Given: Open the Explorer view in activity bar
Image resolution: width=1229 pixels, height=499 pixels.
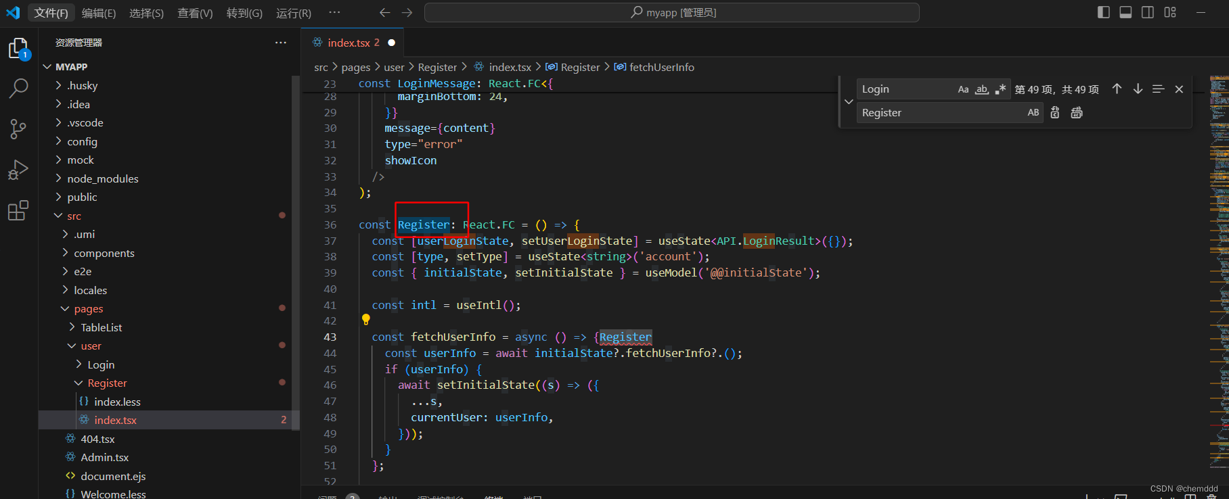Looking at the screenshot, I should click(x=18, y=49).
